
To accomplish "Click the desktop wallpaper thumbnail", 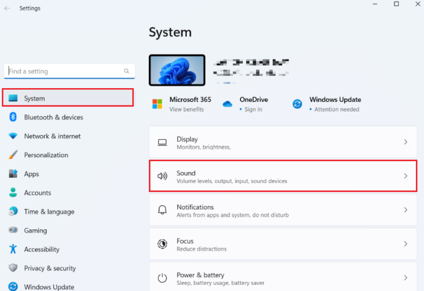I will pyautogui.click(x=177, y=70).
